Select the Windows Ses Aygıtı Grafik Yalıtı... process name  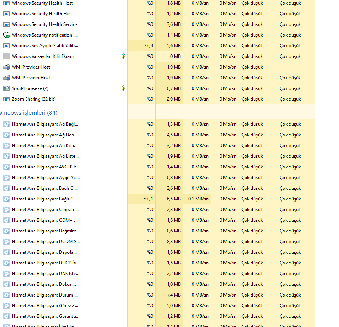pos(45,46)
